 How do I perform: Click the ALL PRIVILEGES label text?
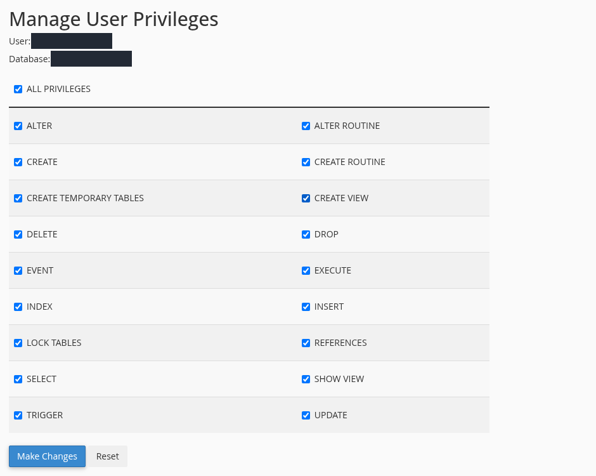pos(58,89)
